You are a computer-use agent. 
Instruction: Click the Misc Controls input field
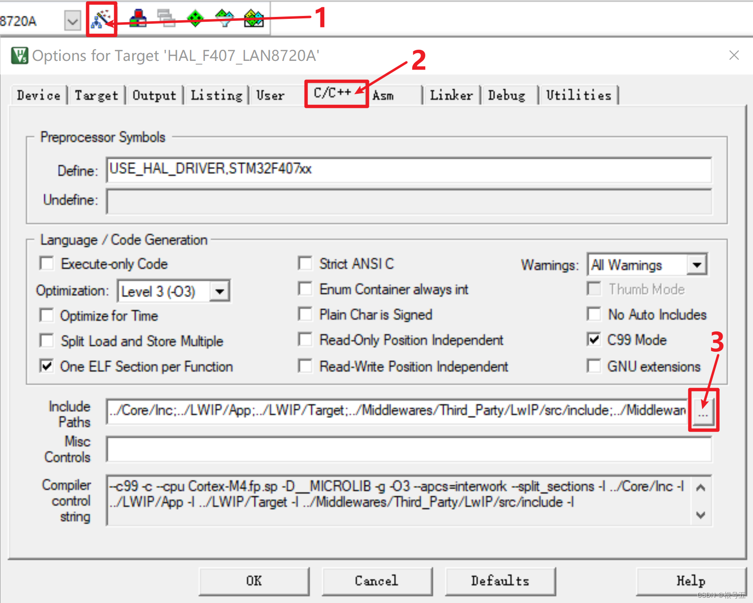click(409, 449)
